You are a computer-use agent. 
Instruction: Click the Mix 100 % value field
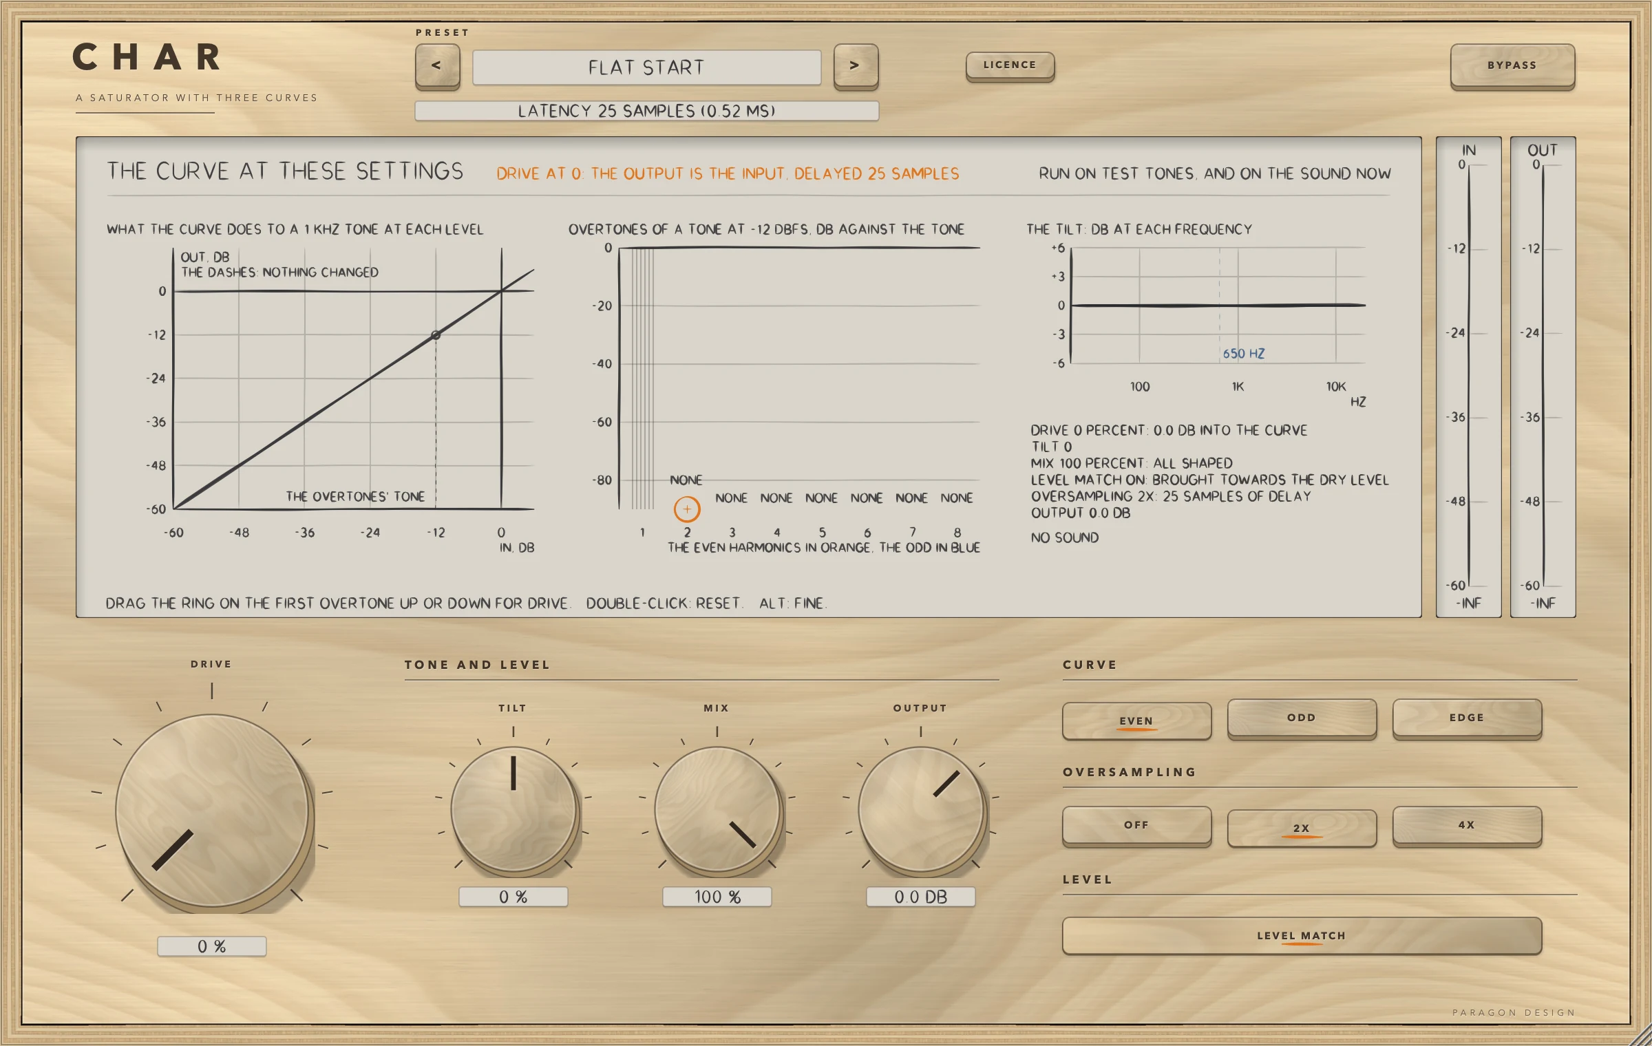tap(717, 897)
